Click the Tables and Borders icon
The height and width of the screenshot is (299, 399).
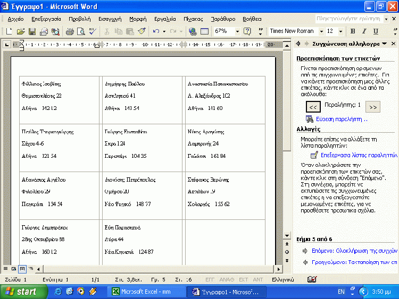204,31
